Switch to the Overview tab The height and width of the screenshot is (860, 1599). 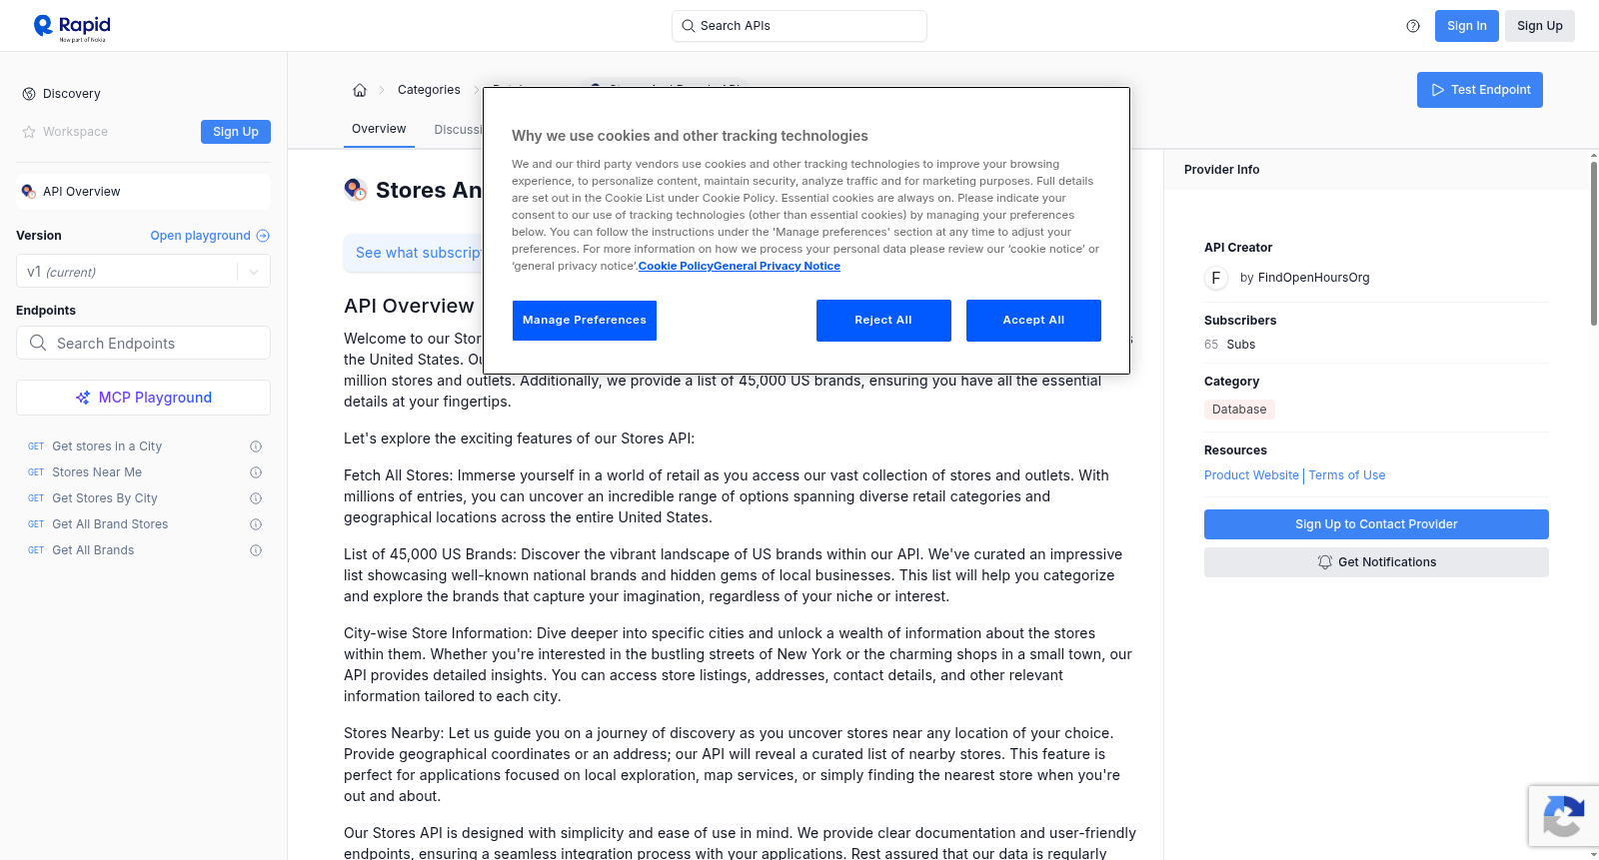(379, 129)
